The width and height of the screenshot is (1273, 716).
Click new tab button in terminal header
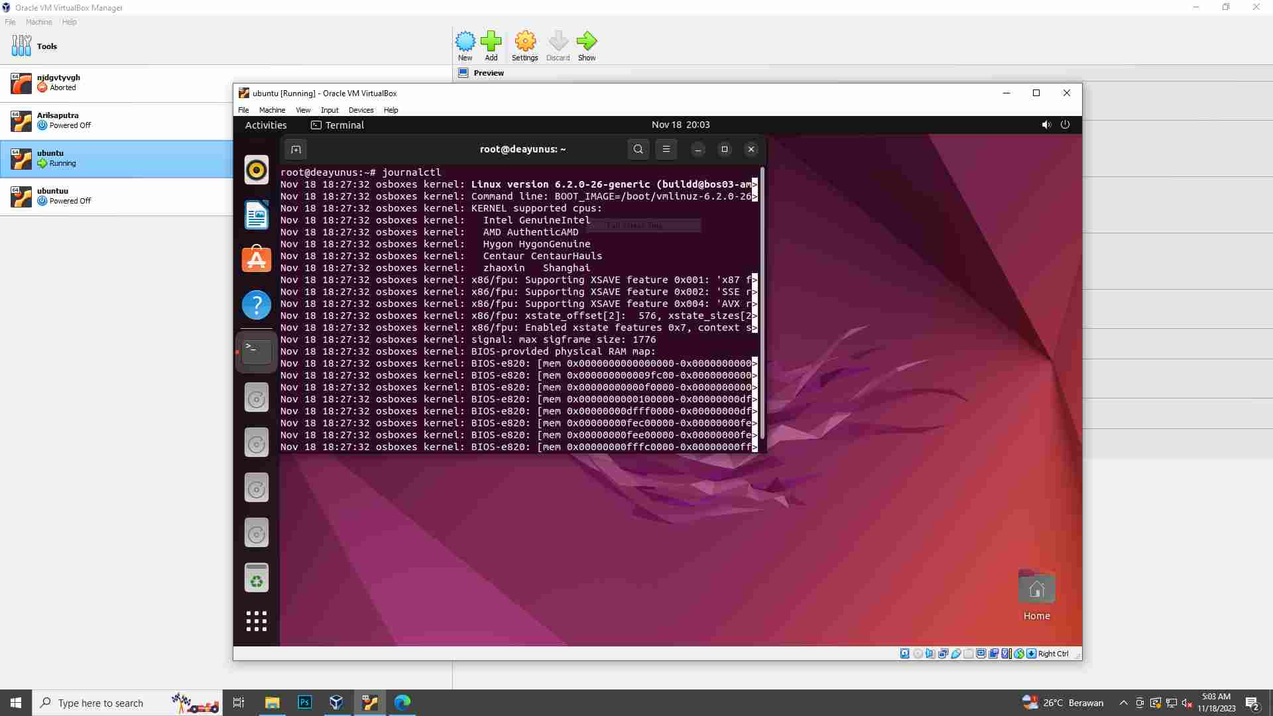point(296,149)
